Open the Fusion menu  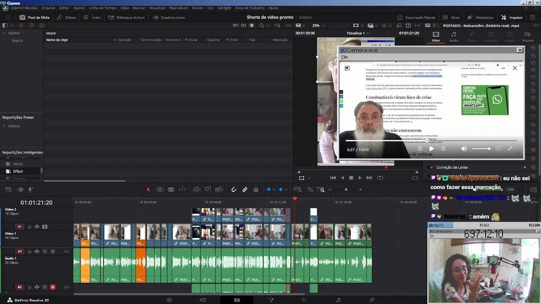tap(197, 8)
